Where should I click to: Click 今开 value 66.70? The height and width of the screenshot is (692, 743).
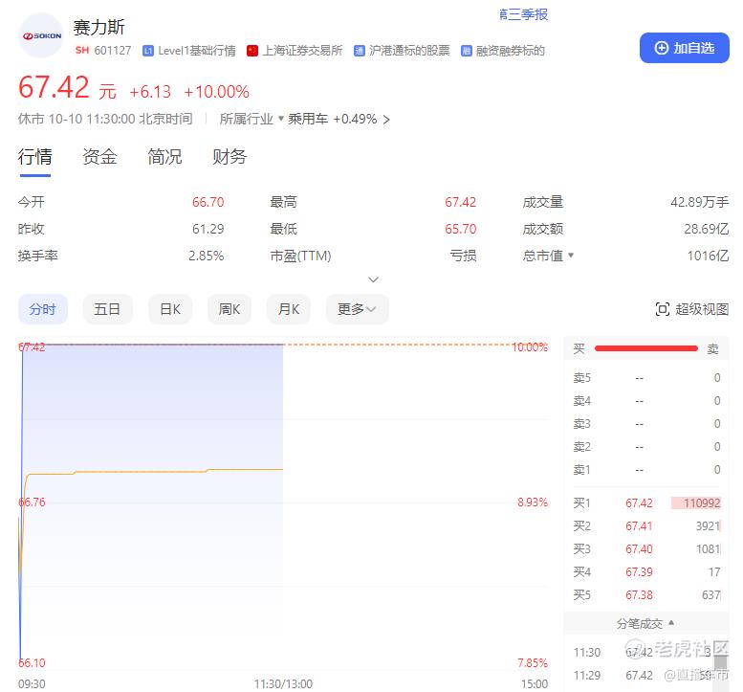point(208,202)
